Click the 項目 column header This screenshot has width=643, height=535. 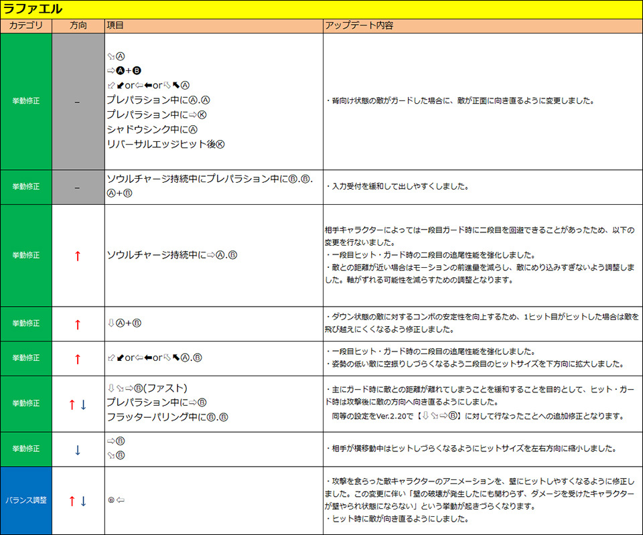pyautogui.click(x=115, y=25)
